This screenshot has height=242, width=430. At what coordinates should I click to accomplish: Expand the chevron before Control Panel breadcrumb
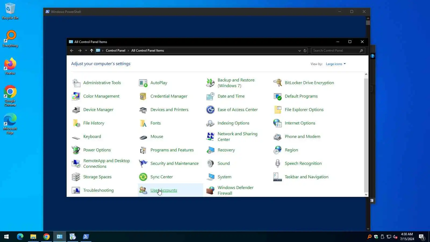point(103,51)
